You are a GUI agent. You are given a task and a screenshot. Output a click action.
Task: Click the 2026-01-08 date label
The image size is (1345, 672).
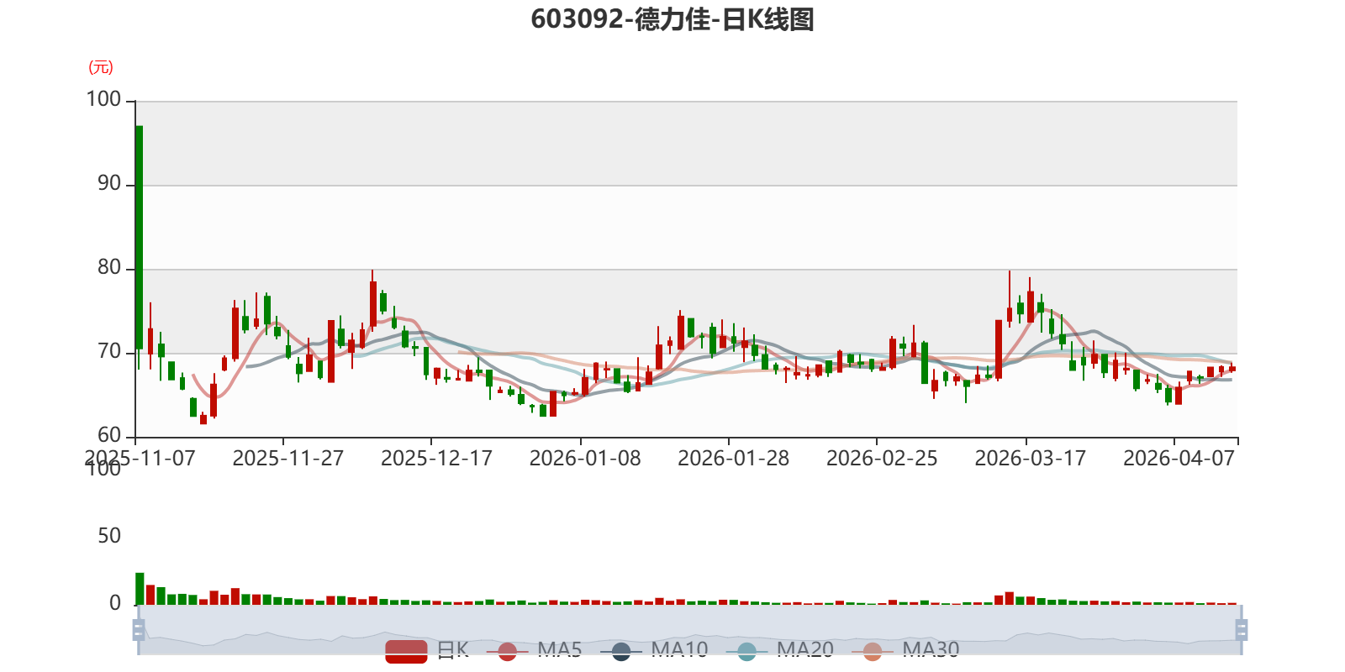(585, 459)
